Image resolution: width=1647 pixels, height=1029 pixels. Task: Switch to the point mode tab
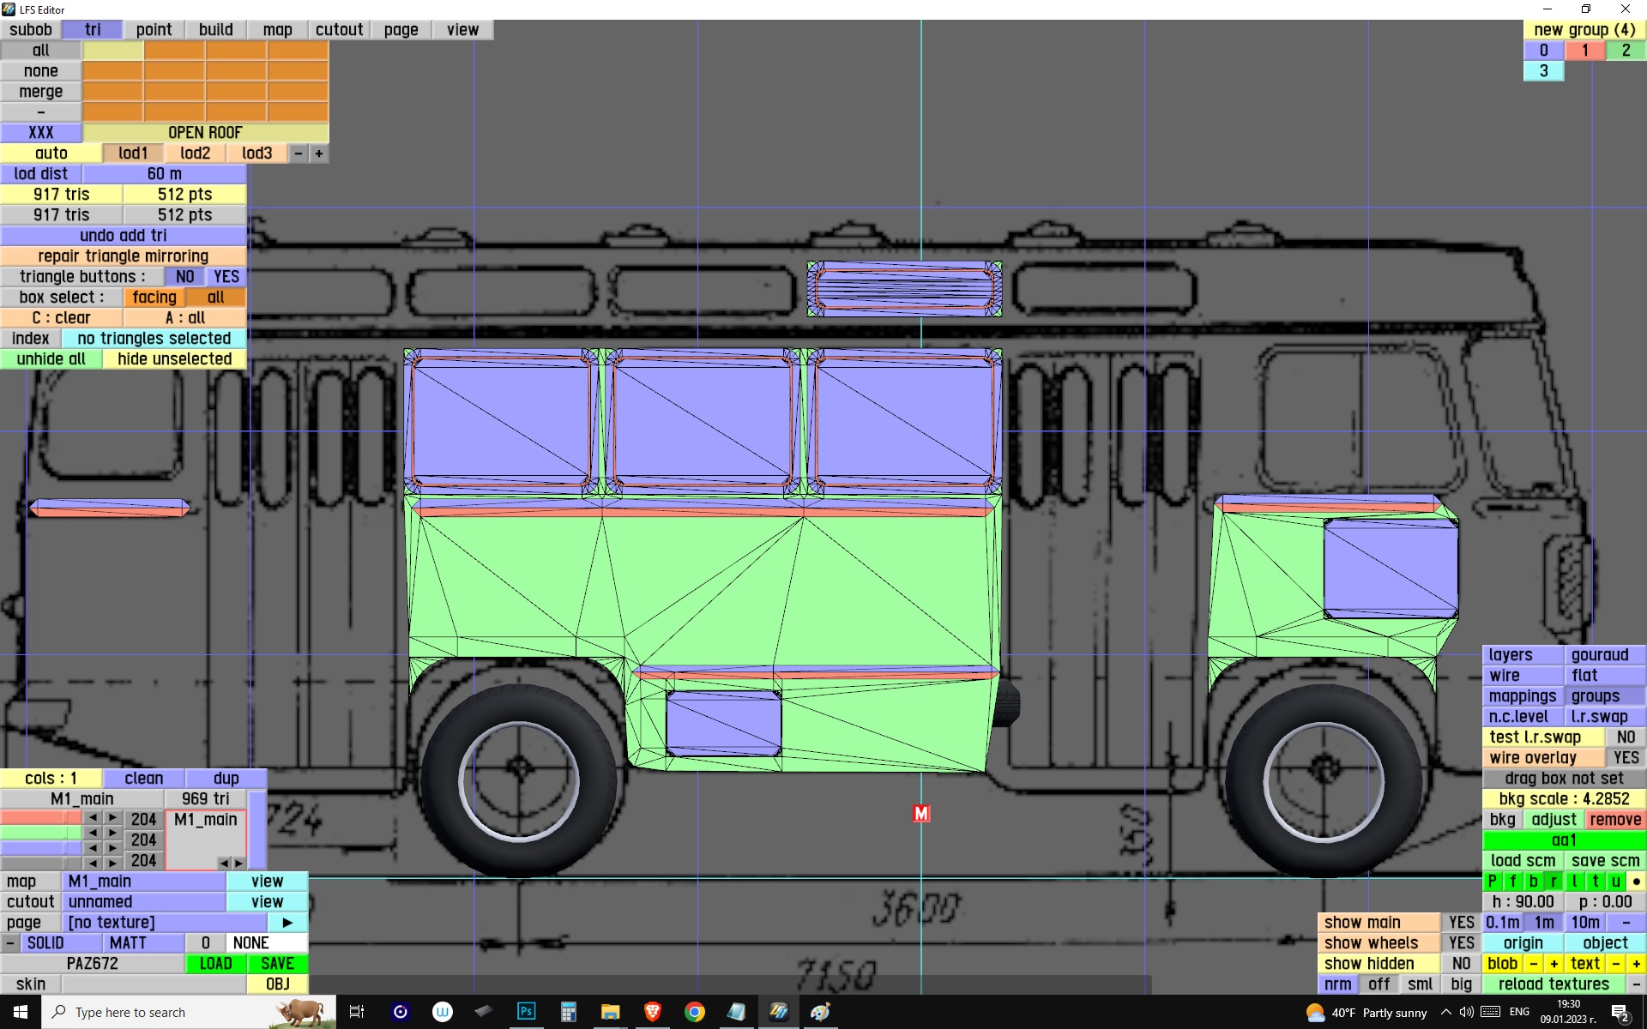click(x=154, y=30)
